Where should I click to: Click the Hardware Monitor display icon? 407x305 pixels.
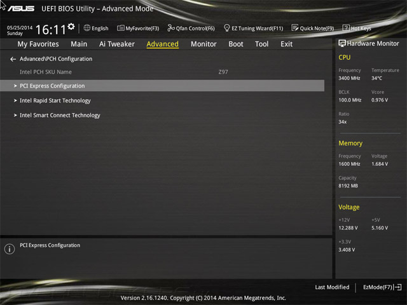click(x=342, y=43)
